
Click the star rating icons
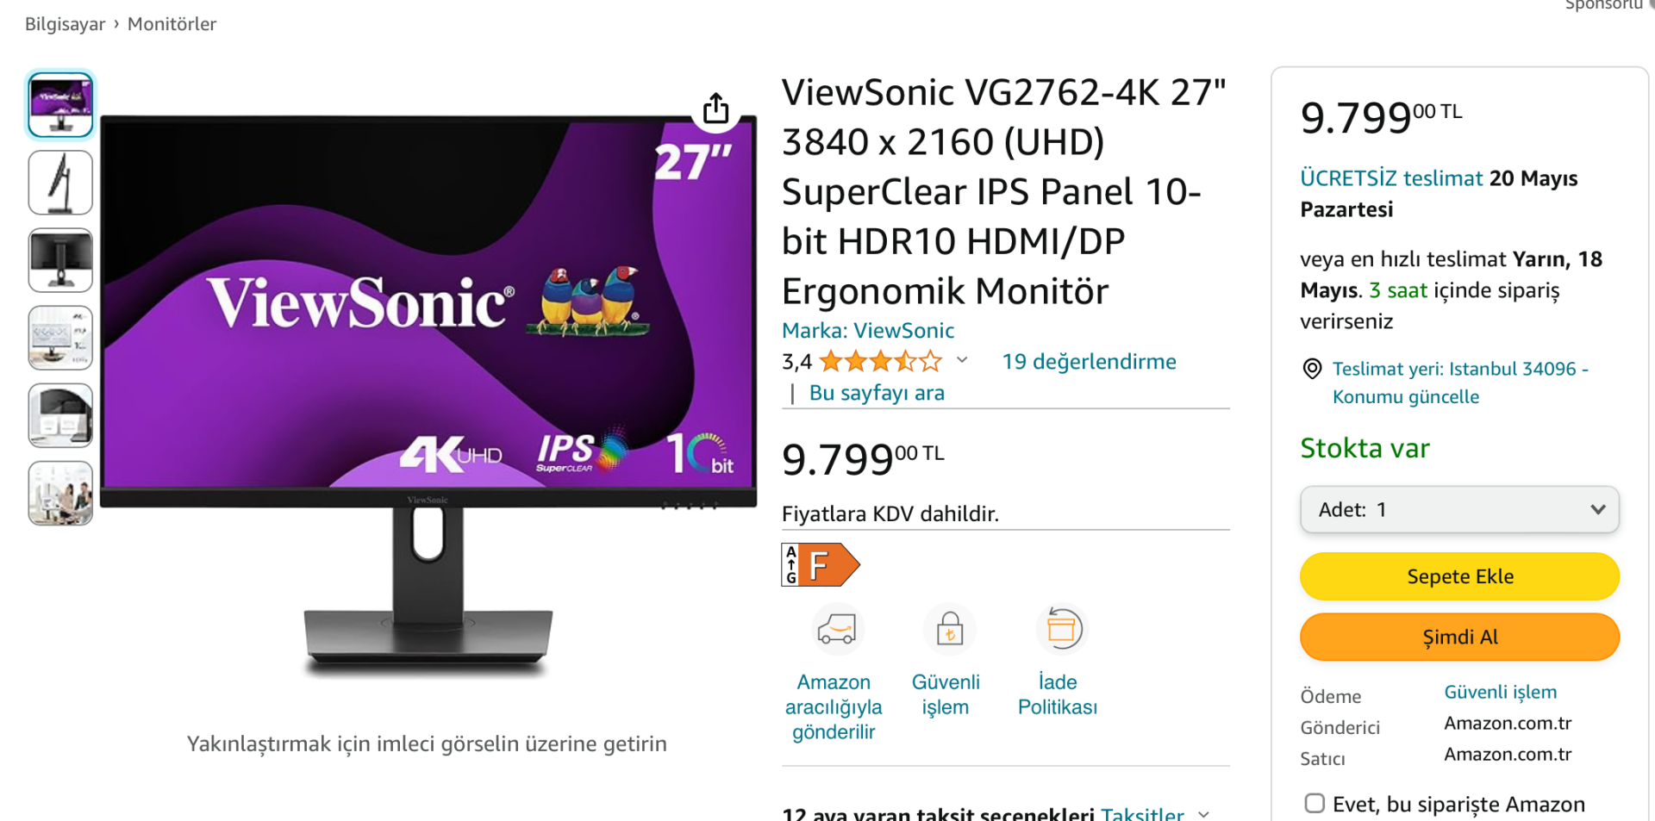click(880, 361)
